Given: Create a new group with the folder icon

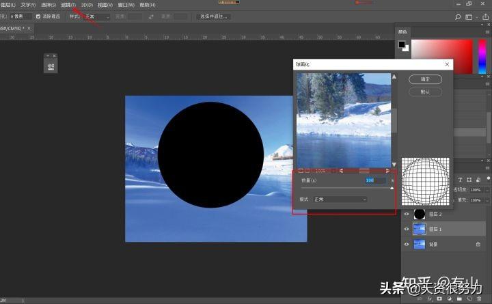Looking at the screenshot, I should coord(459,299).
